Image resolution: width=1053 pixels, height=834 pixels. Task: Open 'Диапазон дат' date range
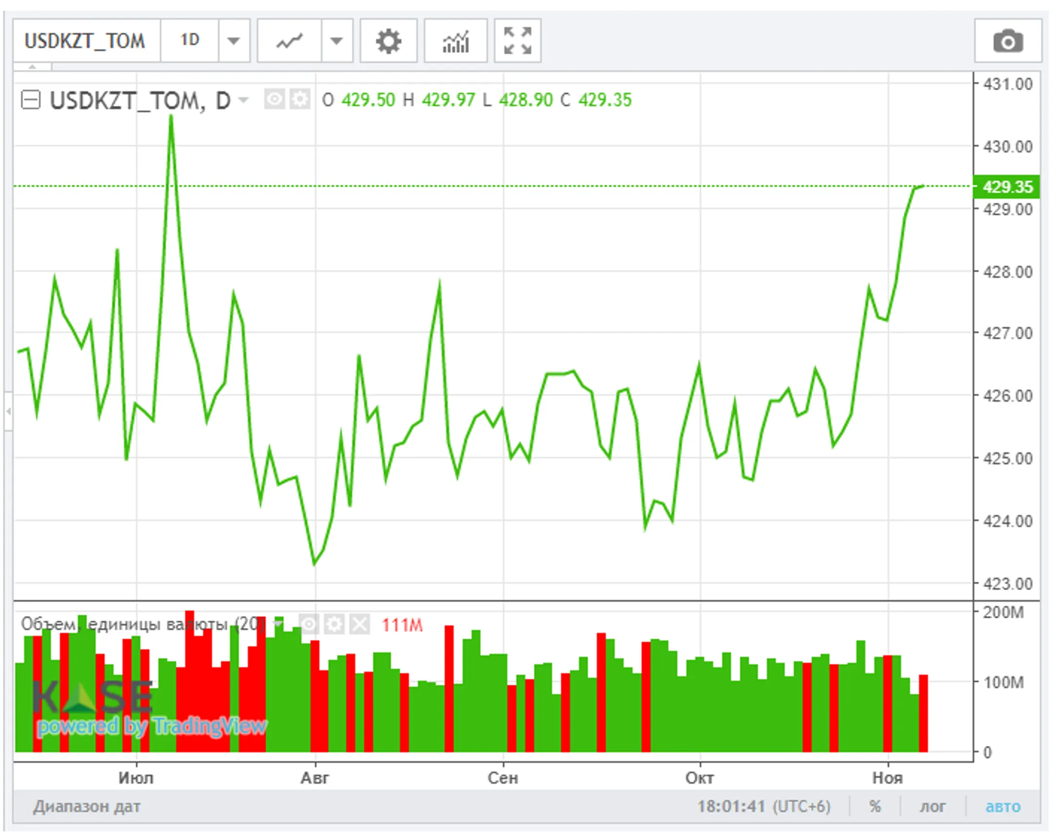(x=87, y=806)
